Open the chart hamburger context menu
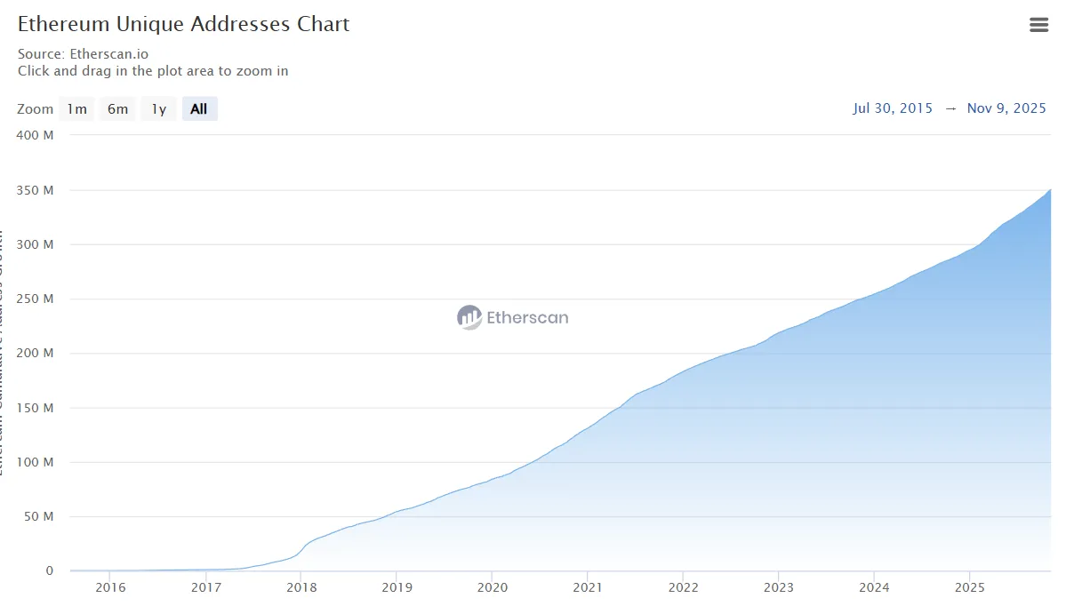Screen dimensions: 1066x606 click(x=1038, y=25)
